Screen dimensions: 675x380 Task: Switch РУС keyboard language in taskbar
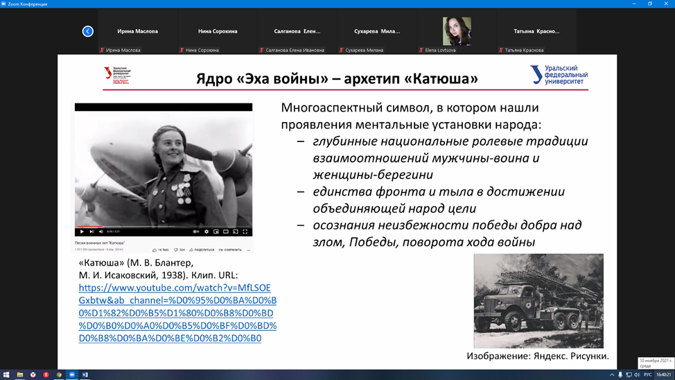coord(648,374)
